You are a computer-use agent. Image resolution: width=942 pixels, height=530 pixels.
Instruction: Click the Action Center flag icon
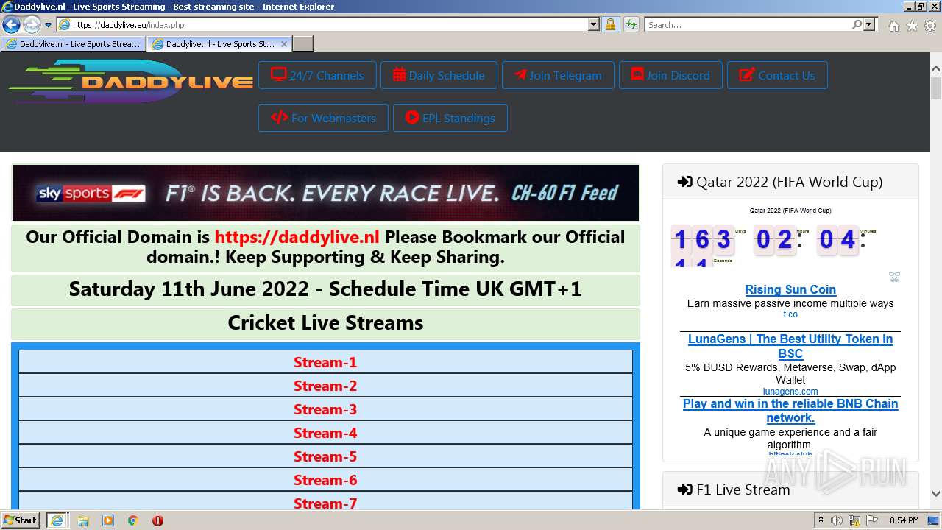tap(872, 520)
